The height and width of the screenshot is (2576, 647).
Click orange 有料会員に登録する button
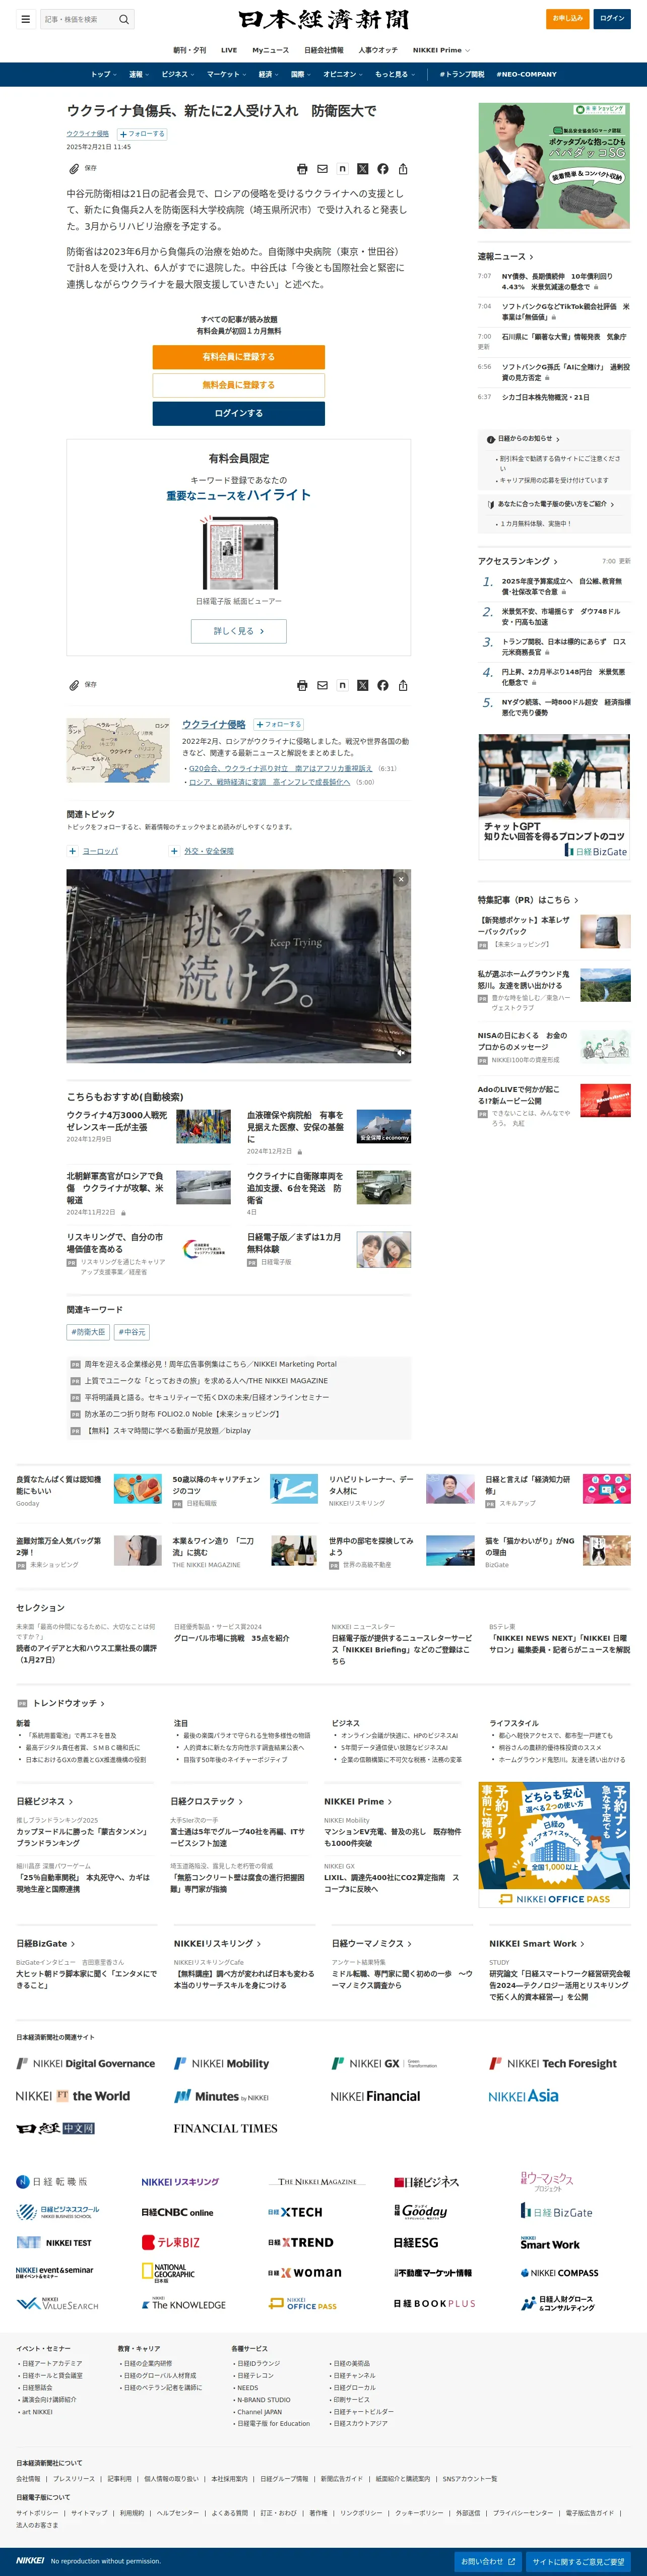coord(238,357)
